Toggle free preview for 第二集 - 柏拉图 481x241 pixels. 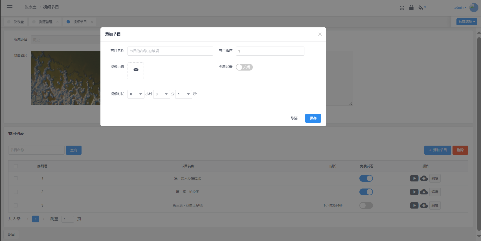coord(366,192)
